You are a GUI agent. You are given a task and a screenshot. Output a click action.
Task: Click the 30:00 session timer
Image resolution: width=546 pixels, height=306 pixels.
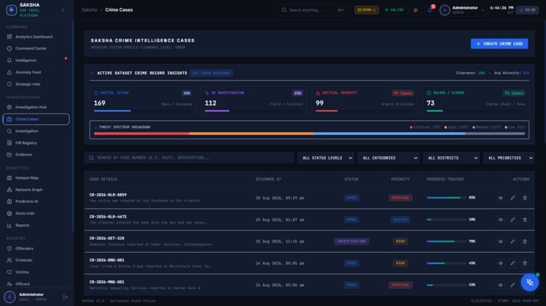click(x=527, y=10)
